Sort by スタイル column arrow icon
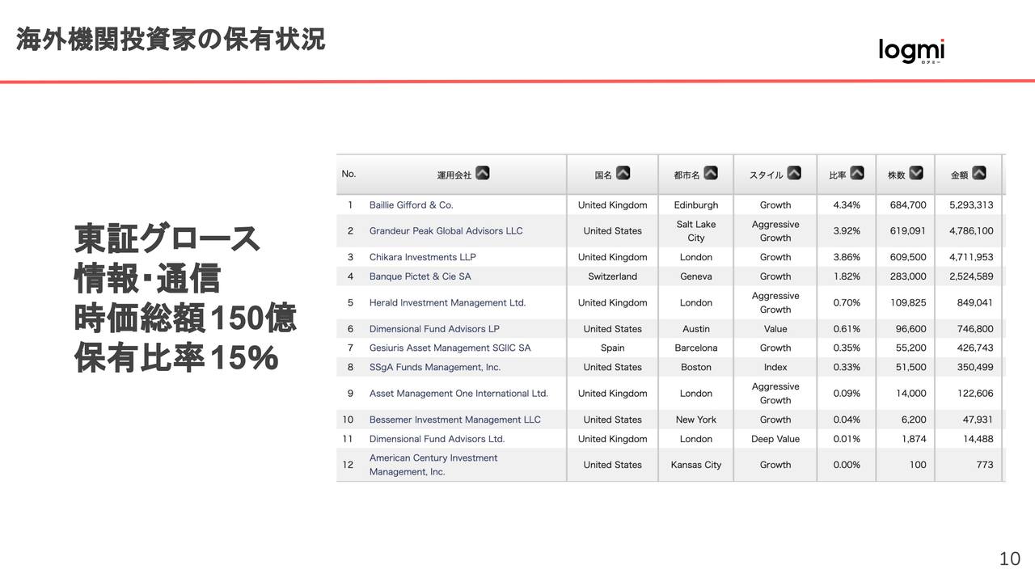1035x582 pixels. pos(794,173)
